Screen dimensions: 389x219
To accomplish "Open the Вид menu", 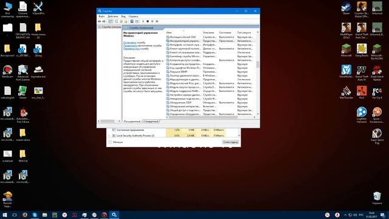I will (x=123, y=16).
